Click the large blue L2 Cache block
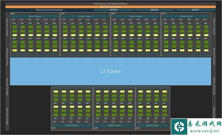Image resolution: width=222 pixels, height=135 pixels. pyautogui.click(x=111, y=71)
